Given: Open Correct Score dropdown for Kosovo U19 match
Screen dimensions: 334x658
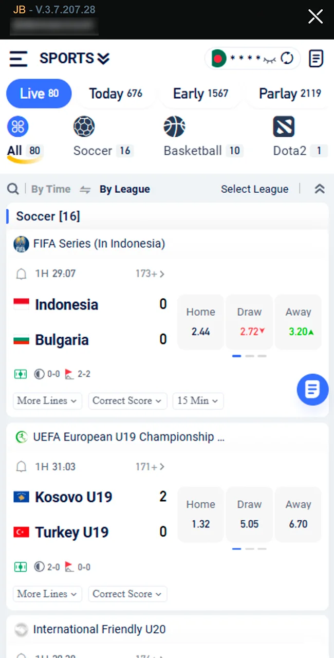Looking at the screenshot, I should coord(127,594).
